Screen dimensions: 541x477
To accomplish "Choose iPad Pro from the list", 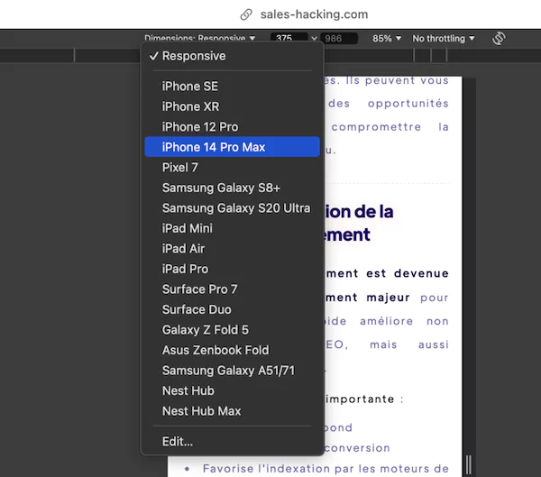I will [232, 269].
